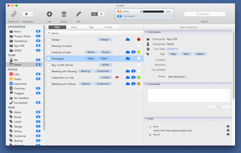Collapse the Earlier group
The width and height of the screenshot is (241, 153).
point(49,33)
